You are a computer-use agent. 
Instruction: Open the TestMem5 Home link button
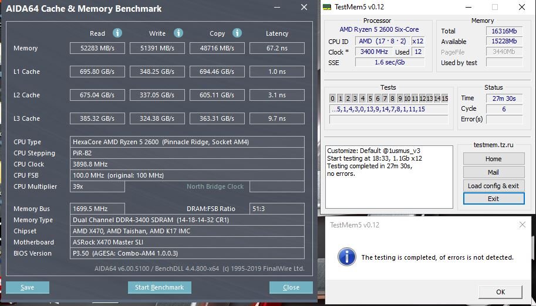[493, 159]
